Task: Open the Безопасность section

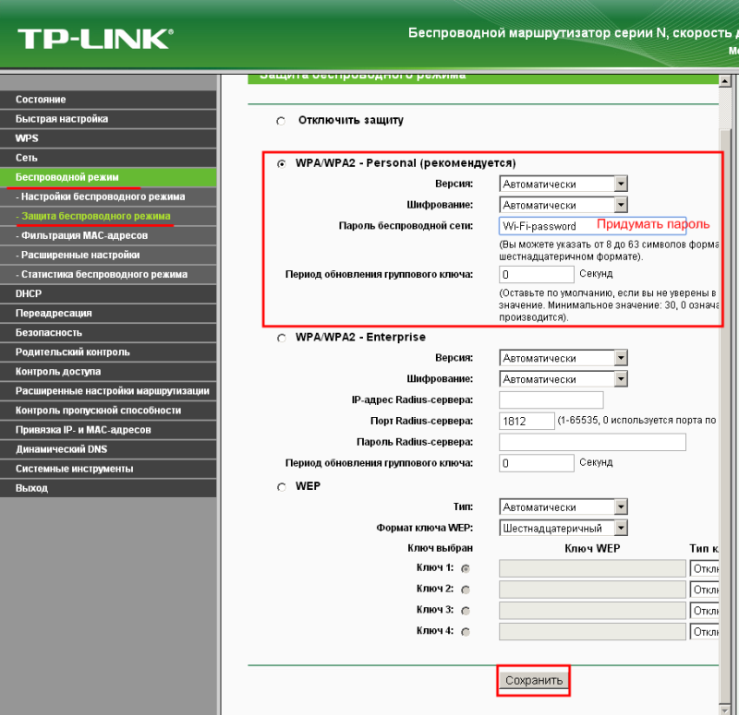Action: [108, 332]
